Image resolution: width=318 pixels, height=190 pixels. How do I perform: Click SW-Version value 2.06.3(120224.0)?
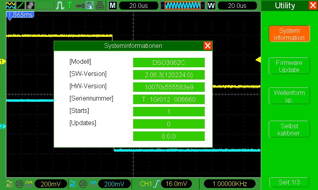169,75
